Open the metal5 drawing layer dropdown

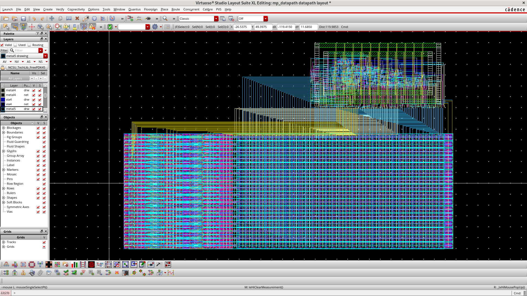(x=46, y=56)
